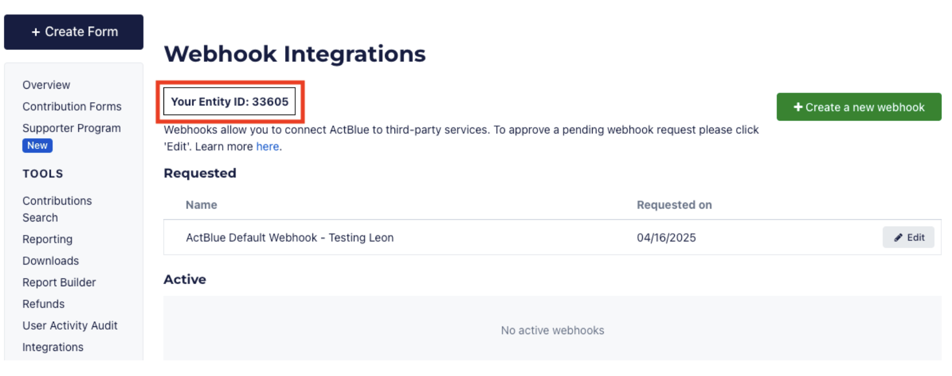Select the ActBlue Default Webhook row name
Image resolution: width=952 pixels, height=376 pixels.
[x=290, y=238]
